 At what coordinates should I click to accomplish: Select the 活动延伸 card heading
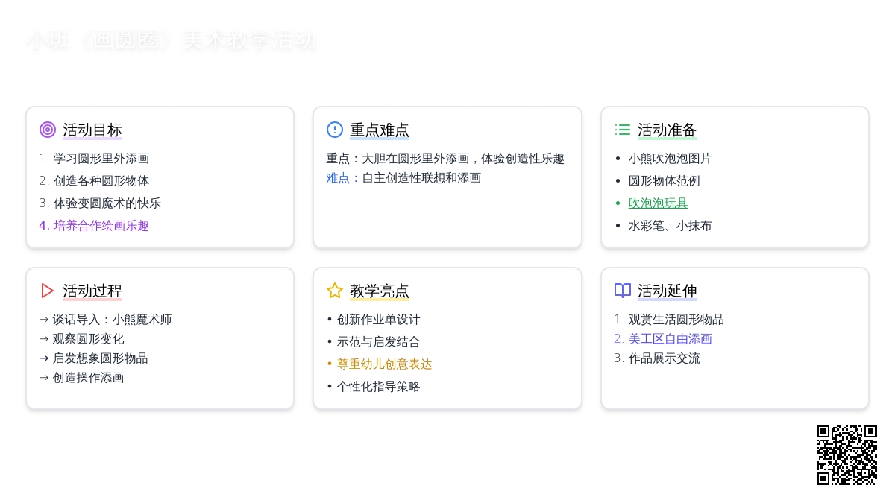pos(668,291)
